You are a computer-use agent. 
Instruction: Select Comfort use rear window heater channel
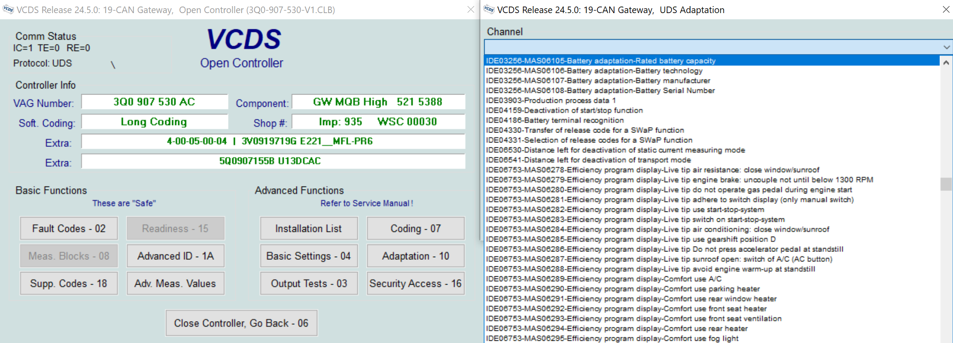(x=712, y=299)
